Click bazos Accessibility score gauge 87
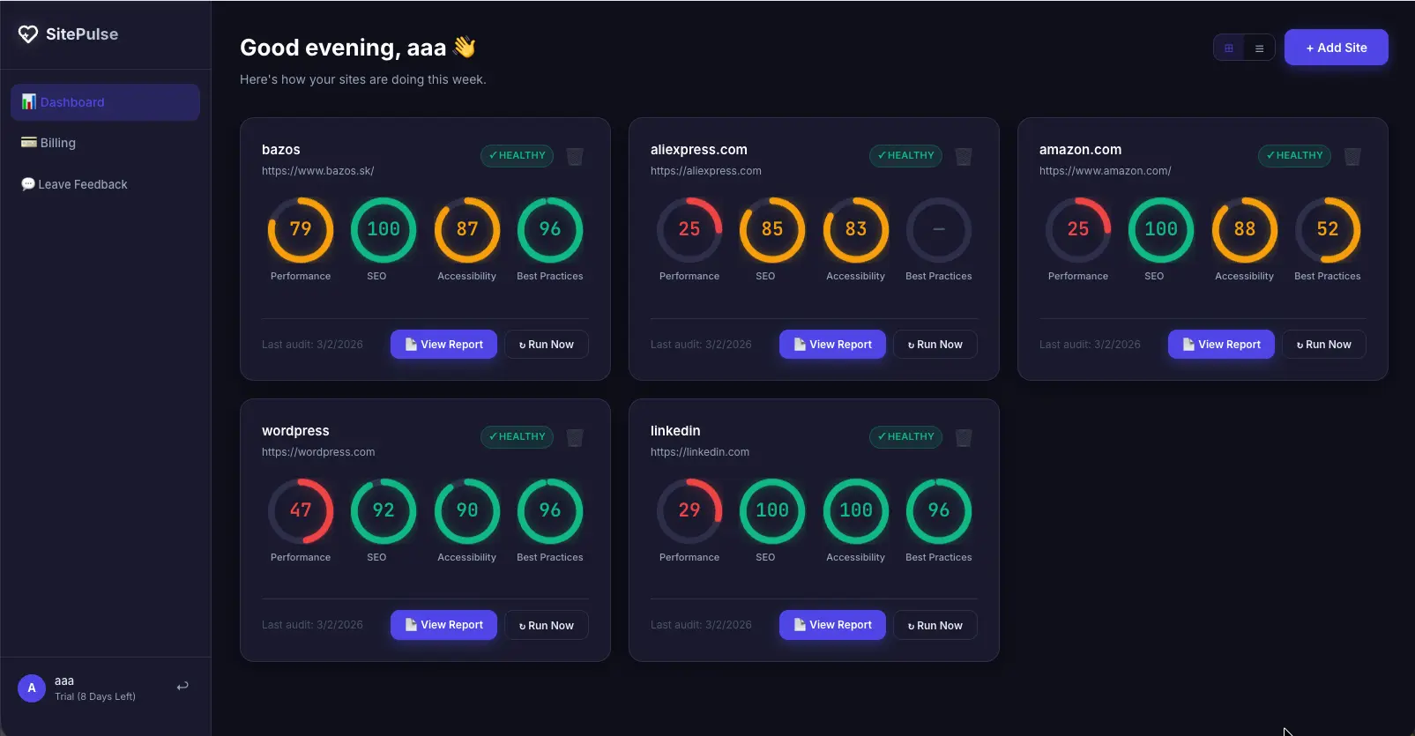Image resolution: width=1415 pixels, height=736 pixels. [x=467, y=229]
